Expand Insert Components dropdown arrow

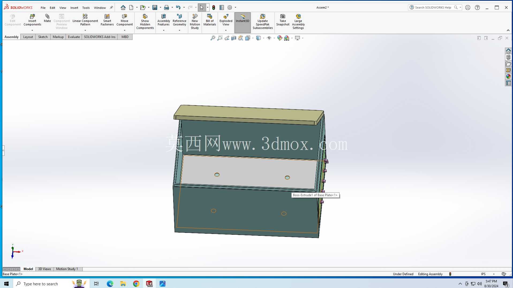[x=32, y=30]
